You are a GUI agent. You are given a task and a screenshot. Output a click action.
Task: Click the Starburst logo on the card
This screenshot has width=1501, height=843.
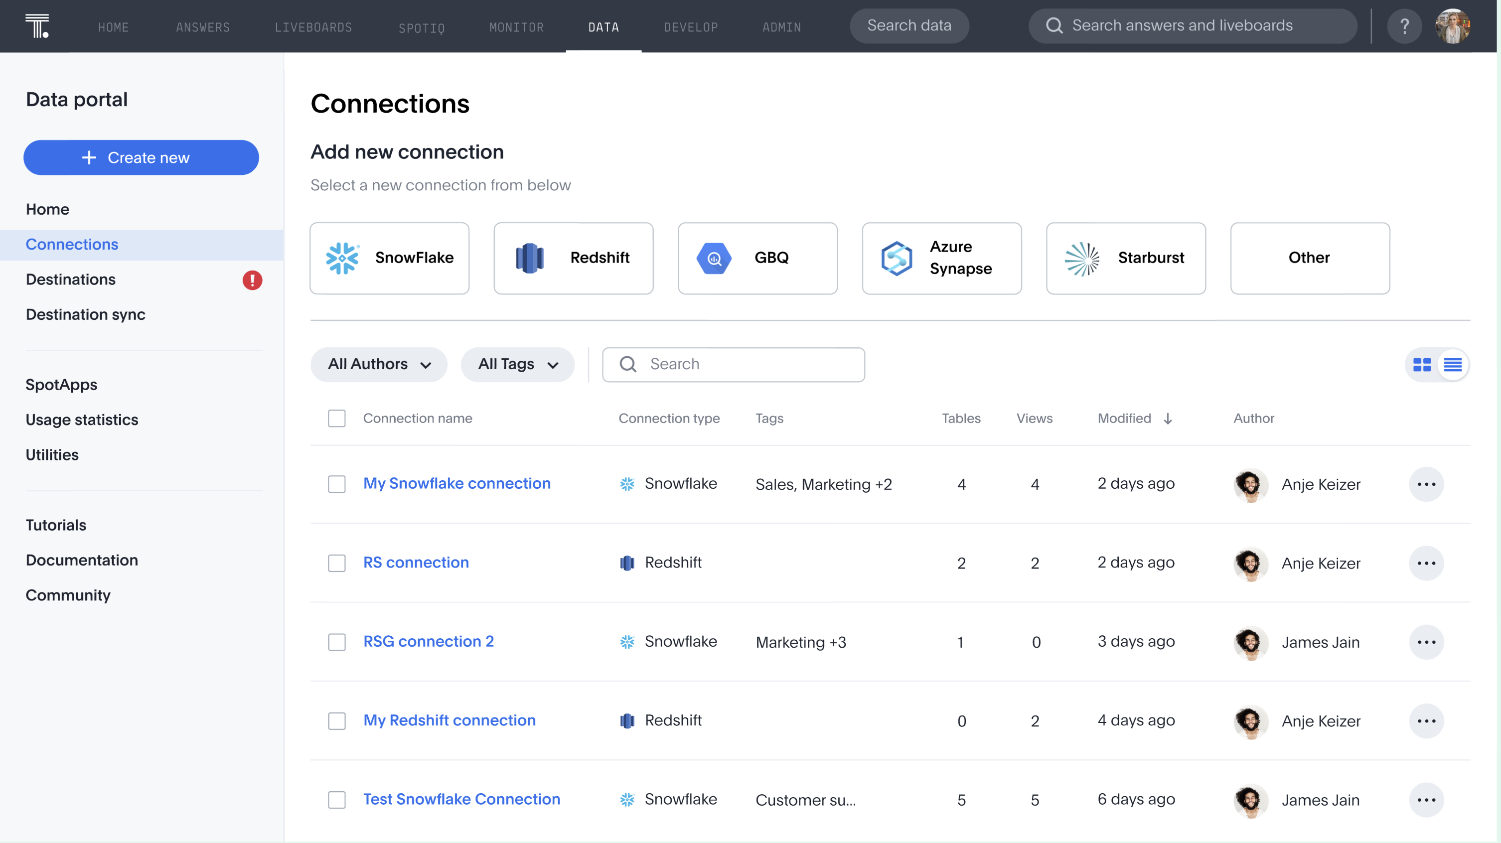(1082, 258)
